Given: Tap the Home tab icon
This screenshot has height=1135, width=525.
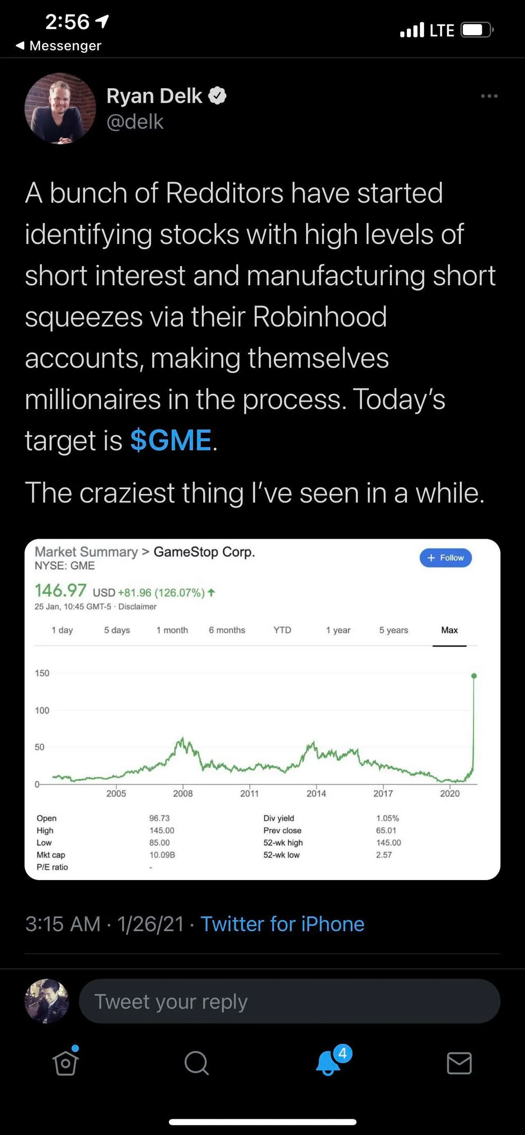Looking at the screenshot, I should click(66, 1064).
